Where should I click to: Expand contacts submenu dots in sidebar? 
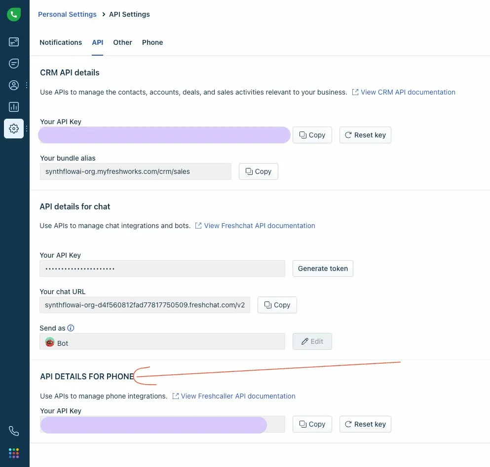[x=27, y=85]
